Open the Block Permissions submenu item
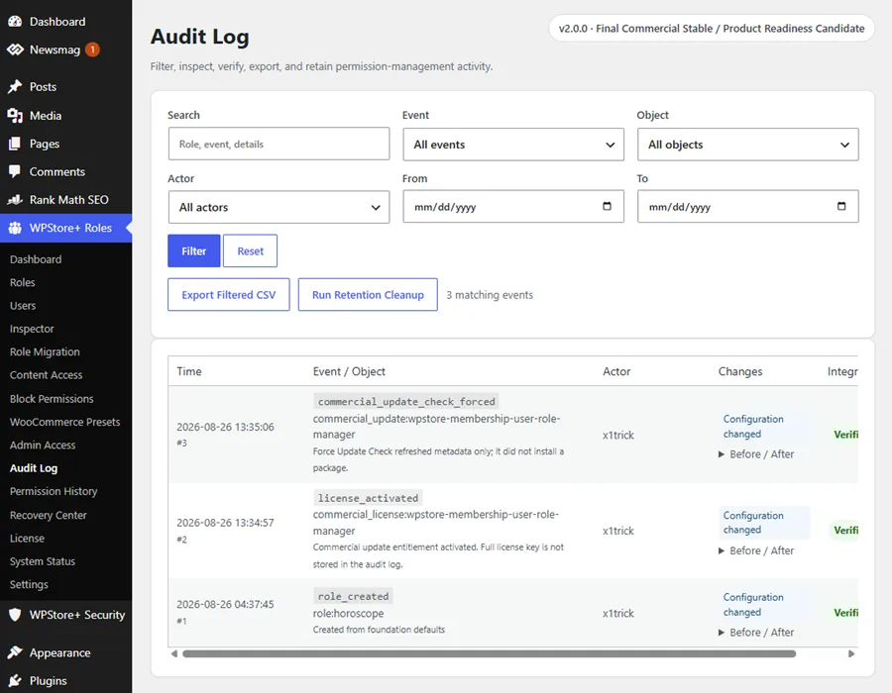 tap(52, 399)
